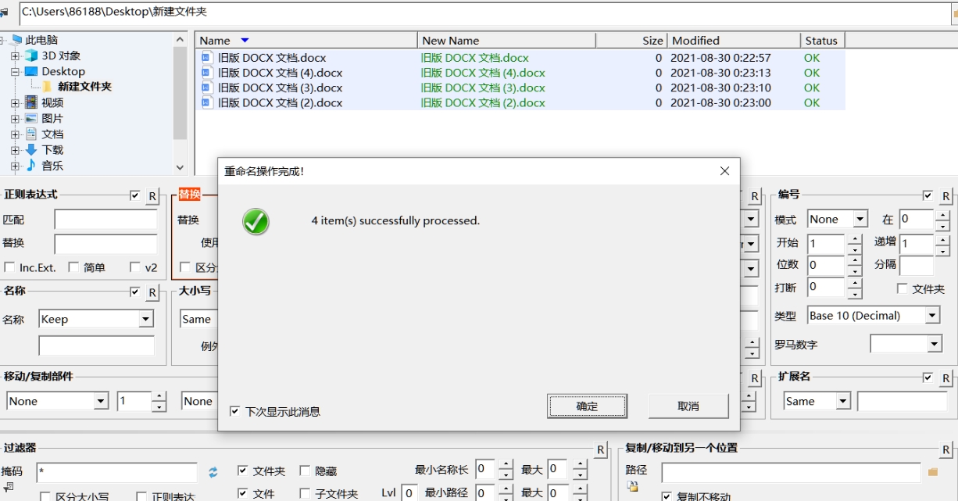Increase the 开始 value with up arrow
The image size is (958, 501).
854,238
